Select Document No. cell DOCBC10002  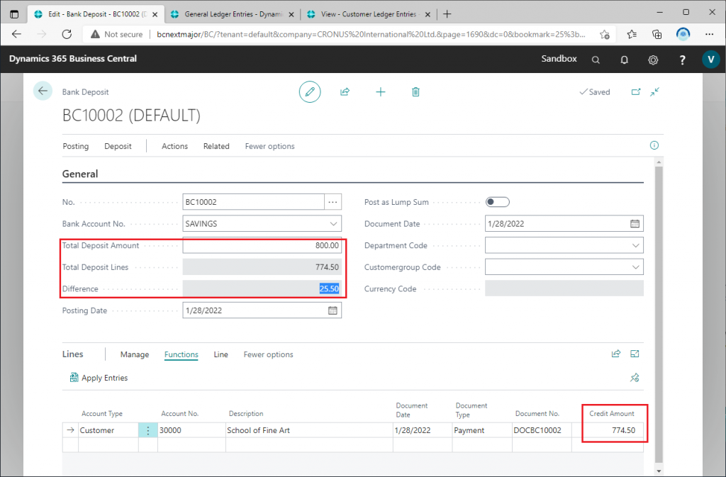pos(541,430)
